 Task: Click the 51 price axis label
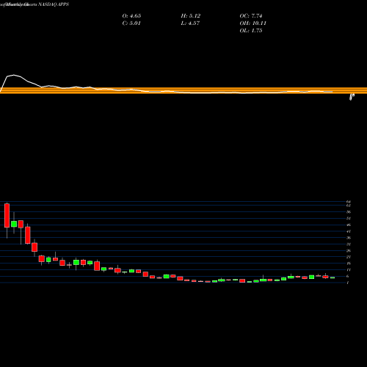pos(349,218)
